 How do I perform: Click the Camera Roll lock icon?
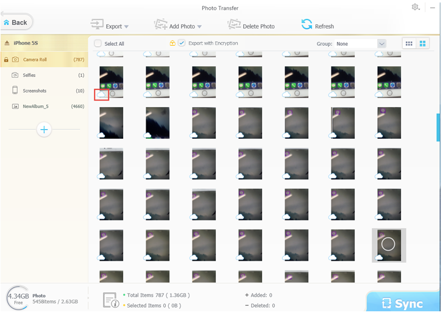pos(6,60)
